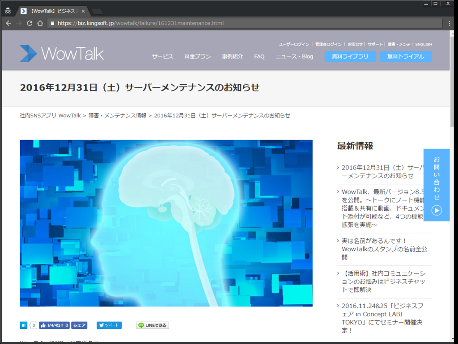The image size is (458, 344).
Task: Open the 管理者ログイン link
Action: [x=328, y=44]
